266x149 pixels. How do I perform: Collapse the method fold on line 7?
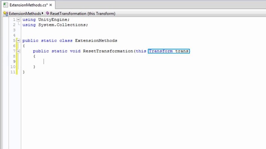pos(18,51)
